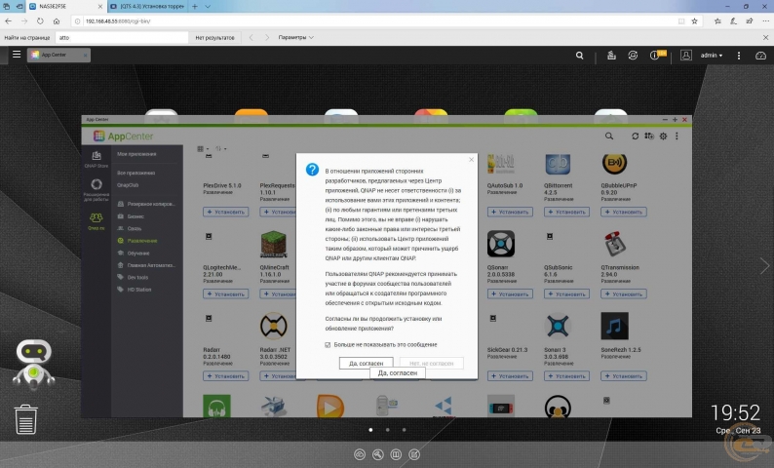The image size is (774, 468).
Task: Install PlexDrive 5.1.0
Action: point(225,212)
